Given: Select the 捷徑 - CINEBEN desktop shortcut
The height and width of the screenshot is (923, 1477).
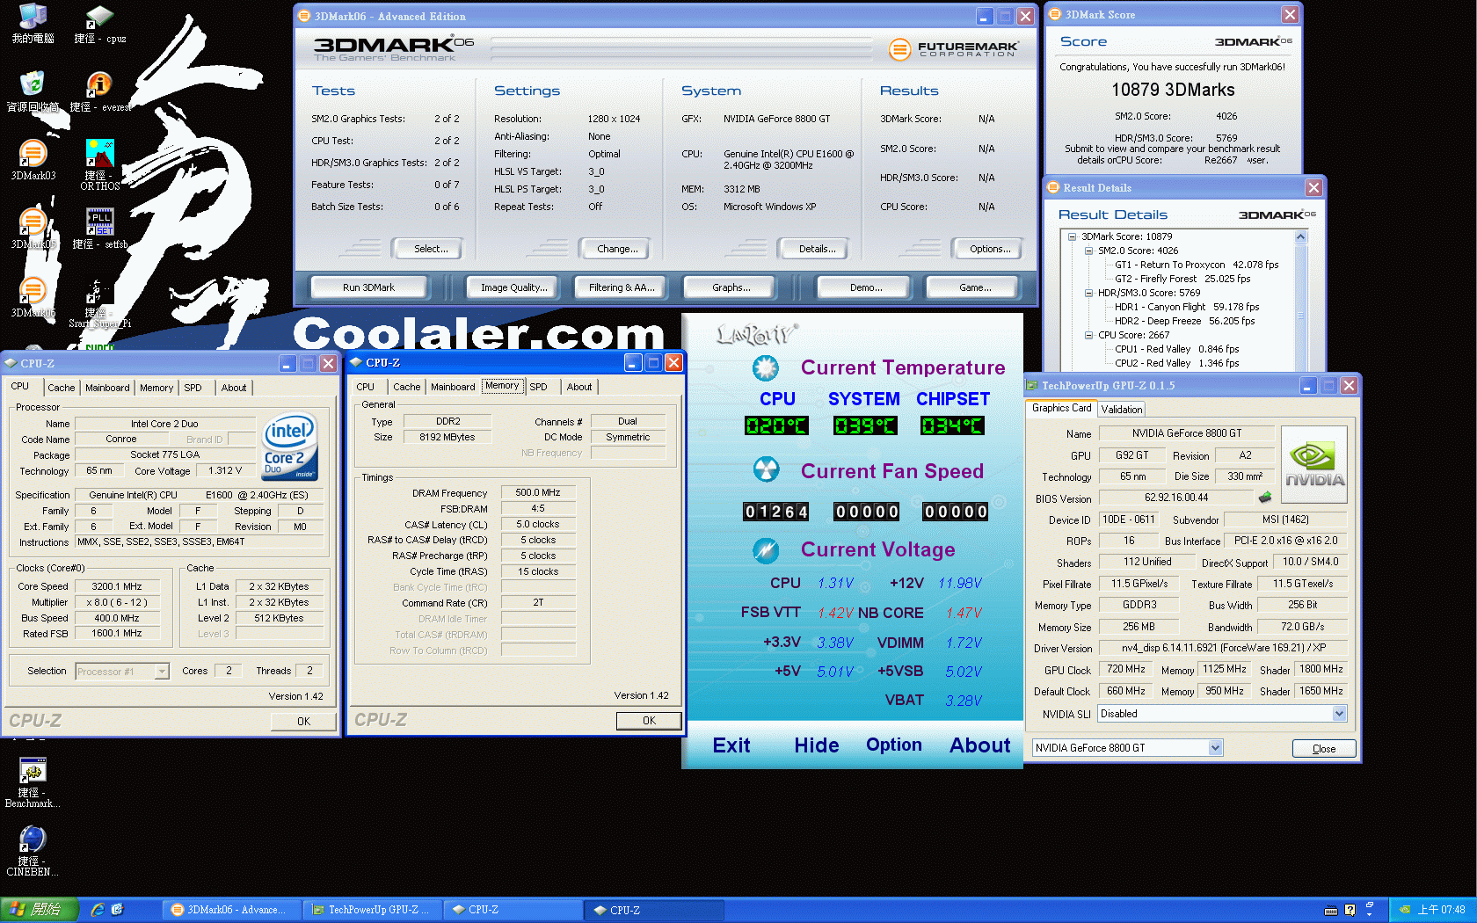Looking at the screenshot, I should [33, 851].
